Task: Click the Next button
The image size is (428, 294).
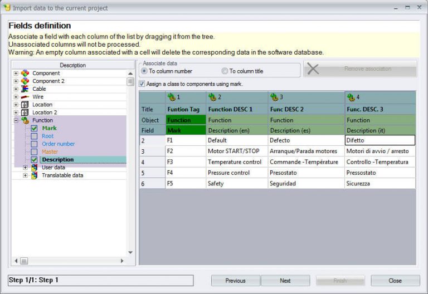Action: coord(285,281)
